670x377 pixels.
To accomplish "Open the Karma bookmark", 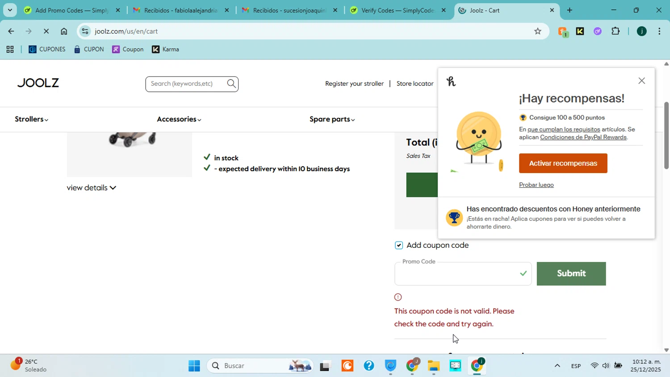I will 165,50.
